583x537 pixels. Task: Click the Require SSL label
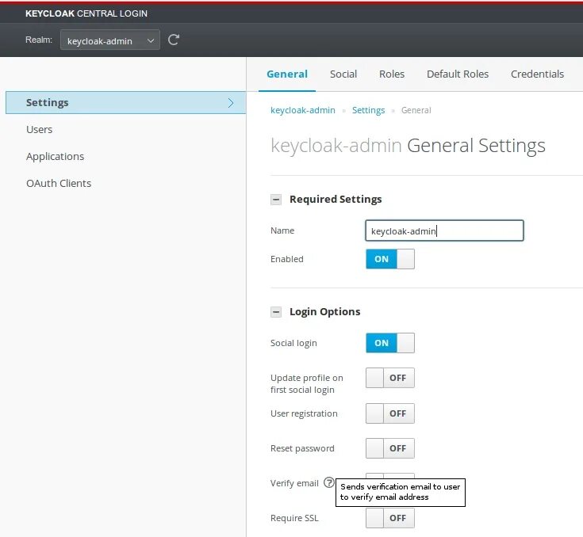coord(294,518)
